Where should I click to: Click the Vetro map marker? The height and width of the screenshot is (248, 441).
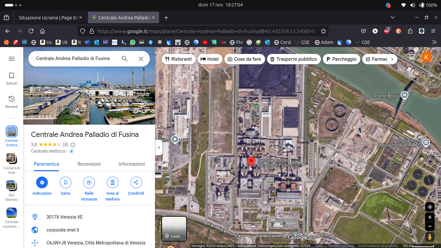pos(175,139)
